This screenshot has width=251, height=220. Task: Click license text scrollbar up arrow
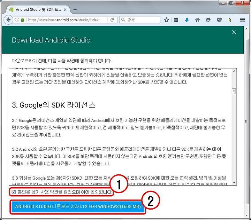pos(234,71)
